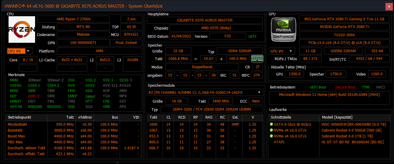Select the Basistakt row
This screenshot has height=164, width=394.
(73, 130)
